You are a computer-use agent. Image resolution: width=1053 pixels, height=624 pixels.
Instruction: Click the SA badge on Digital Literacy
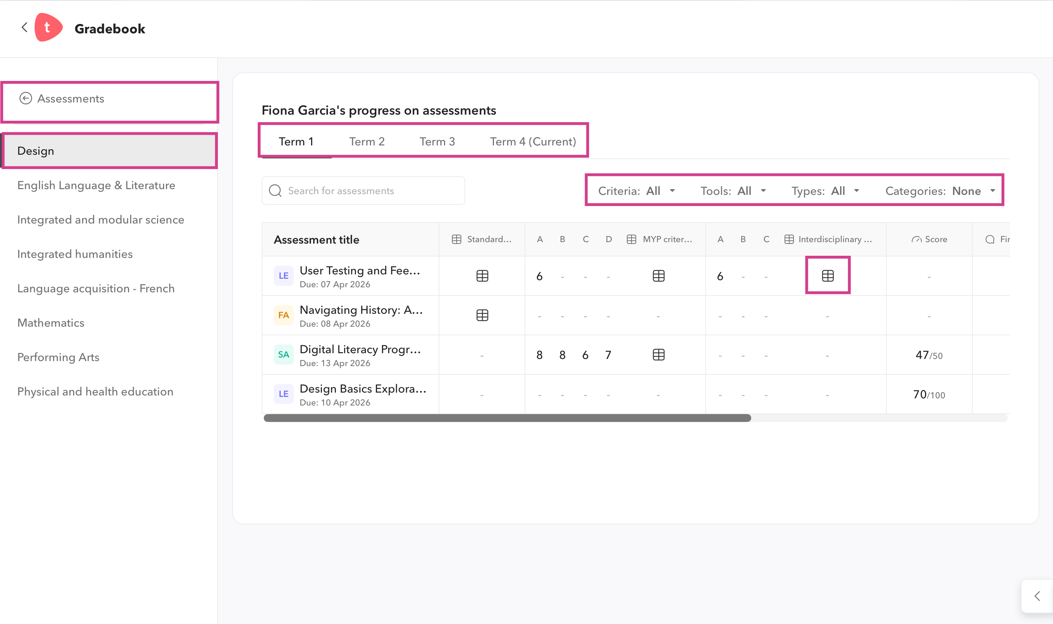283,355
